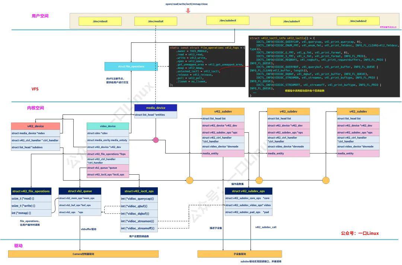Select the struct file_operations cyan box
The height and width of the screenshot is (265, 402).
tap(131, 66)
